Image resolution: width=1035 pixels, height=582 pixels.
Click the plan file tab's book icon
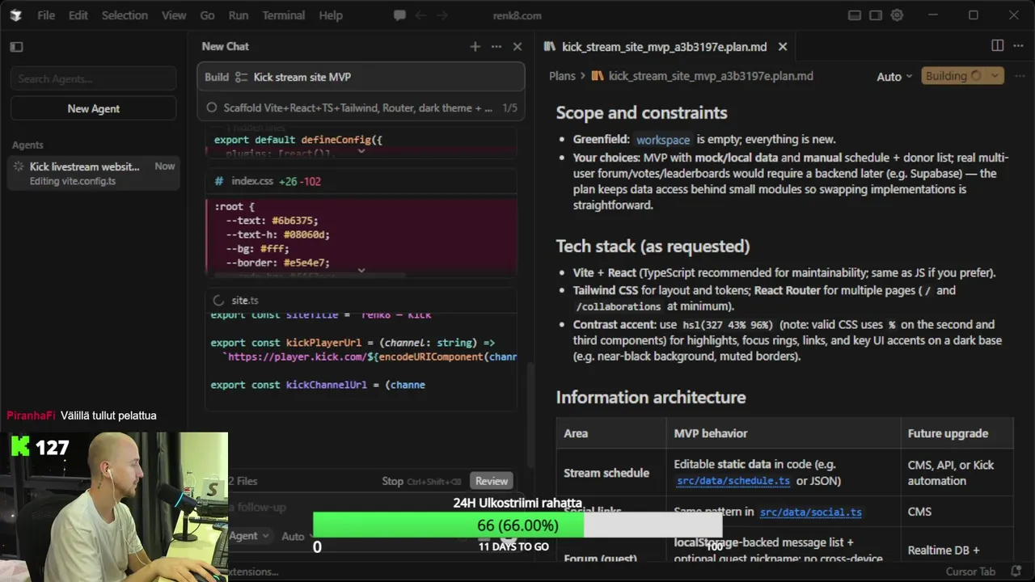click(x=550, y=47)
